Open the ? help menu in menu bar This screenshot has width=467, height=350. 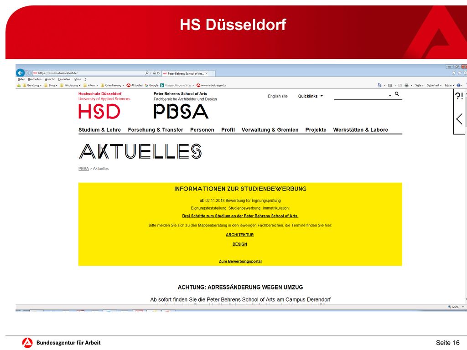tap(85, 79)
